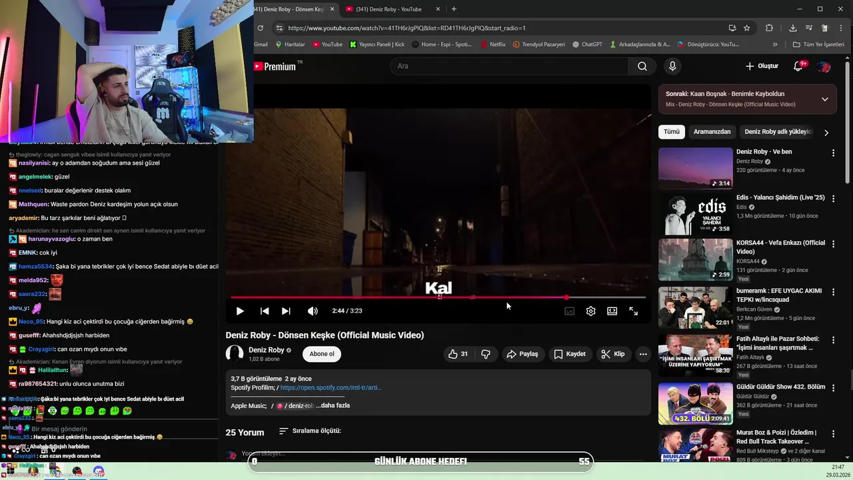Switch player to theater mode
This screenshot has width=853, height=480.
612,311
